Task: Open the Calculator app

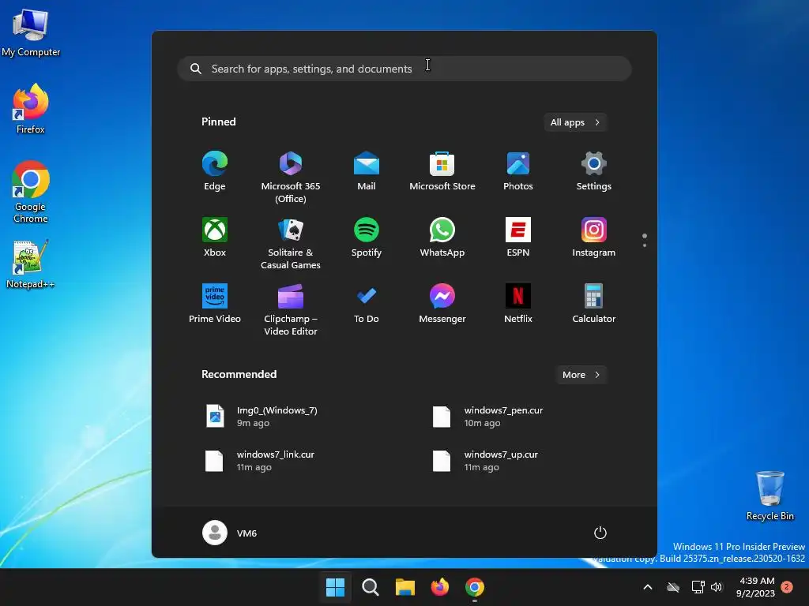Action: pos(594,304)
